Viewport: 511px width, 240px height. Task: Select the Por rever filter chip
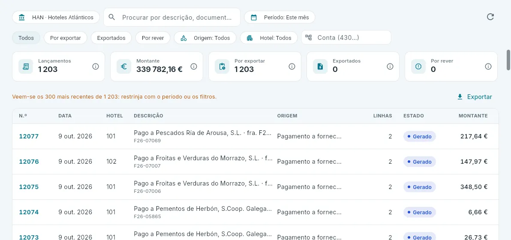point(153,38)
